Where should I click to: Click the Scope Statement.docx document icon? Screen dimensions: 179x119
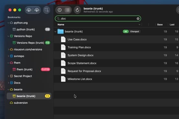63,63
